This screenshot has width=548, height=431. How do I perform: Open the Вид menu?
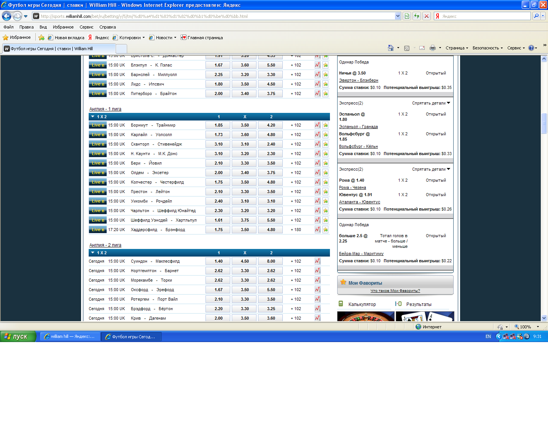pyautogui.click(x=43, y=27)
